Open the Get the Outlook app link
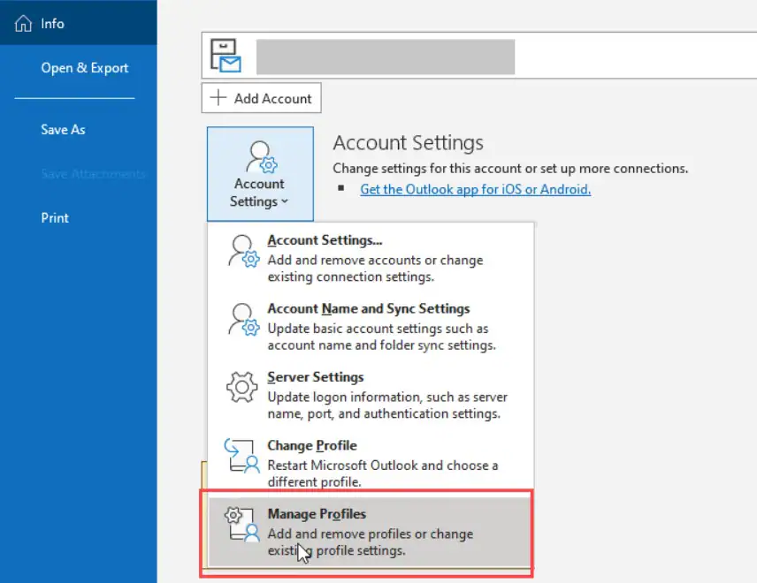 (x=475, y=189)
